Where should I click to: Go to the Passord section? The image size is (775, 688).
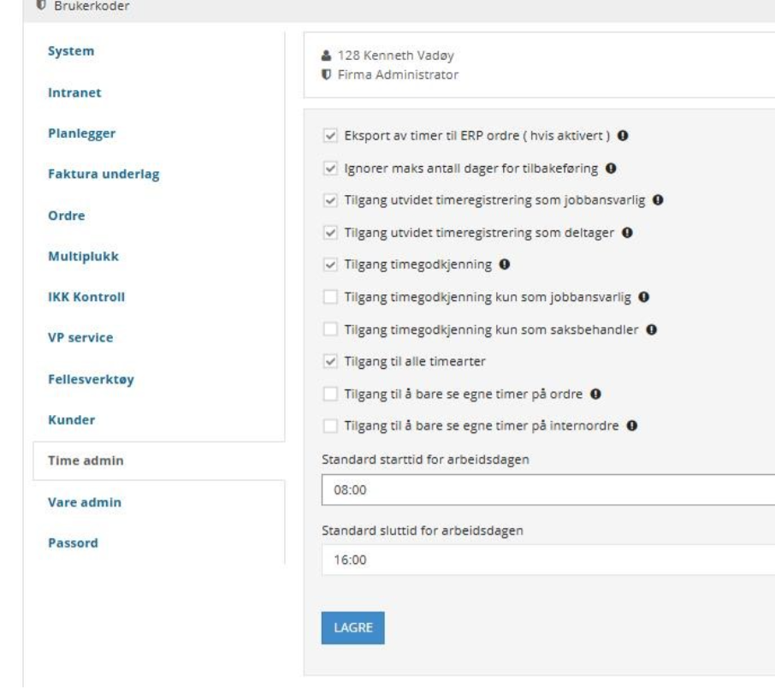74,543
